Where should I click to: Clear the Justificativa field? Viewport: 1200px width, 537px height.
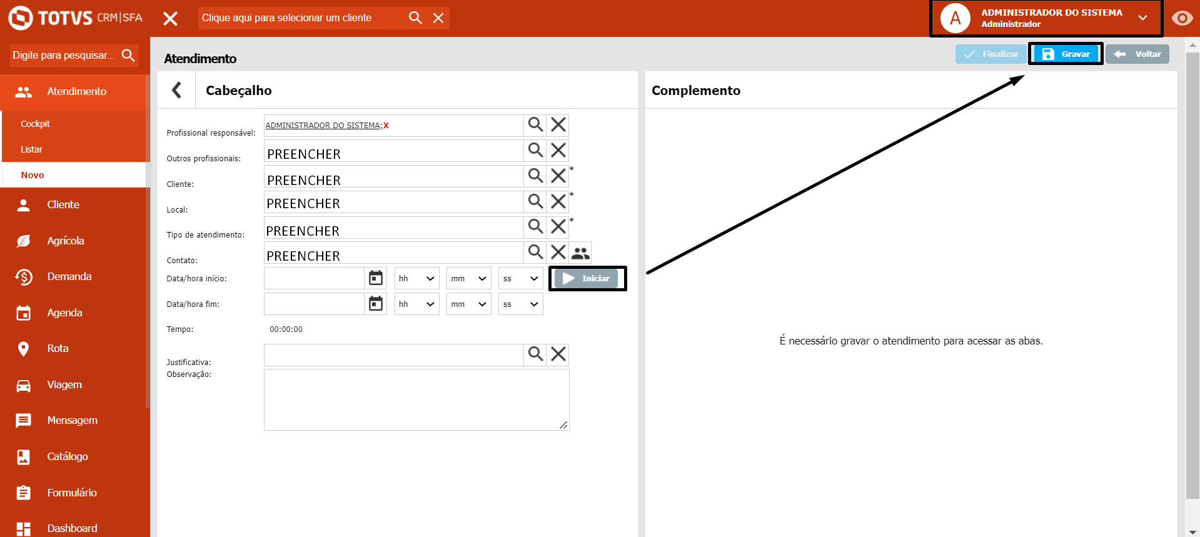coord(558,354)
